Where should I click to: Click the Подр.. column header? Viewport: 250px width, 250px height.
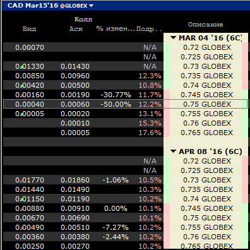point(149,29)
